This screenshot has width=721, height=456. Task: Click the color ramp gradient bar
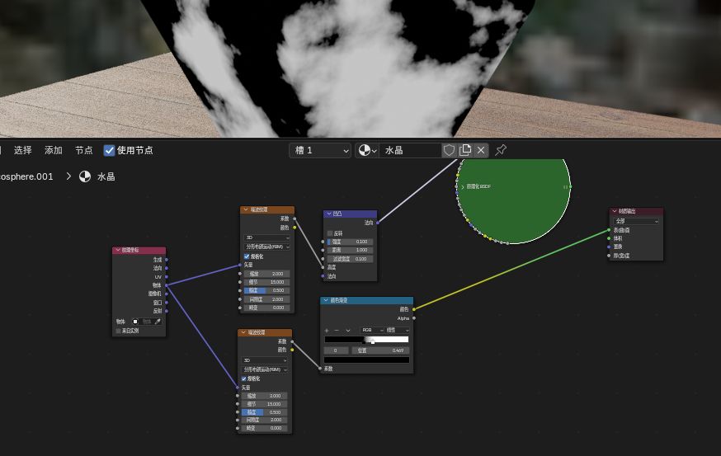click(366, 339)
